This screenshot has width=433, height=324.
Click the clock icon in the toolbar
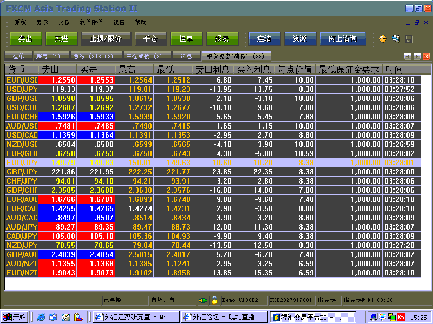[383, 39]
